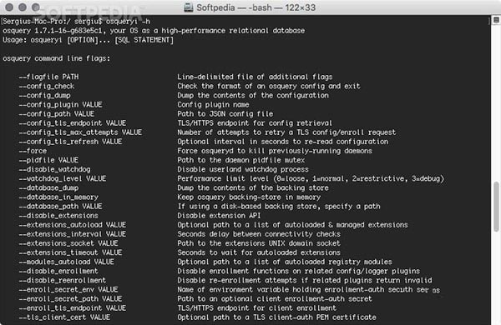Click the --disable_watchdog flag text
501x325 pixels.
(x=54, y=169)
